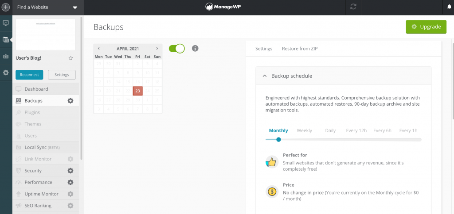Open the Dashboard menu item
Screen dimensions: 454x214
36,89
